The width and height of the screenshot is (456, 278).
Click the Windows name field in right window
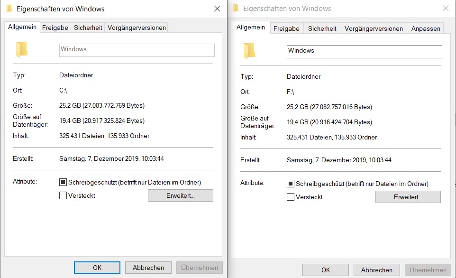[364, 52]
